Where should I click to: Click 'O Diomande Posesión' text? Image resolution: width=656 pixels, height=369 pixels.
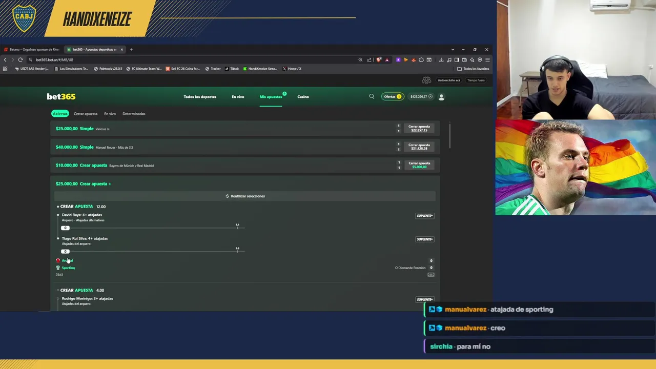[410, 268]
